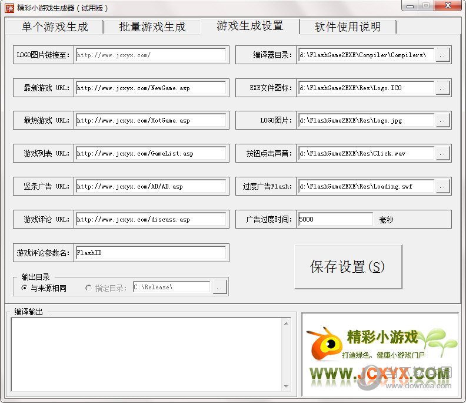Switch to 单个游戏生成 tab
Image resolution: width=466 pixels, height=403 pixels.
point(54,27)
